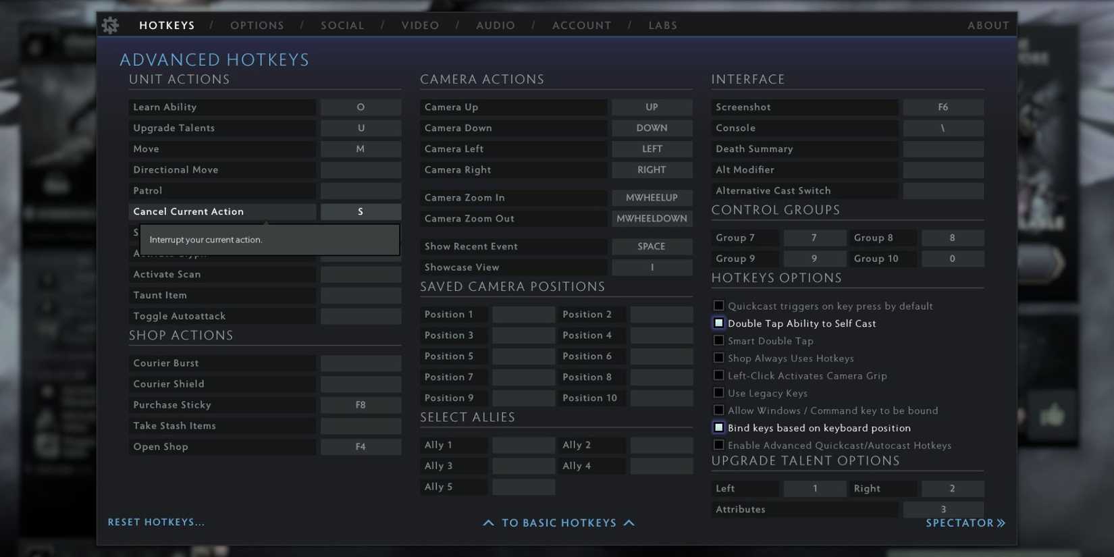
Task: Select the Hotkeys tab
Action: tap(167, 25)
